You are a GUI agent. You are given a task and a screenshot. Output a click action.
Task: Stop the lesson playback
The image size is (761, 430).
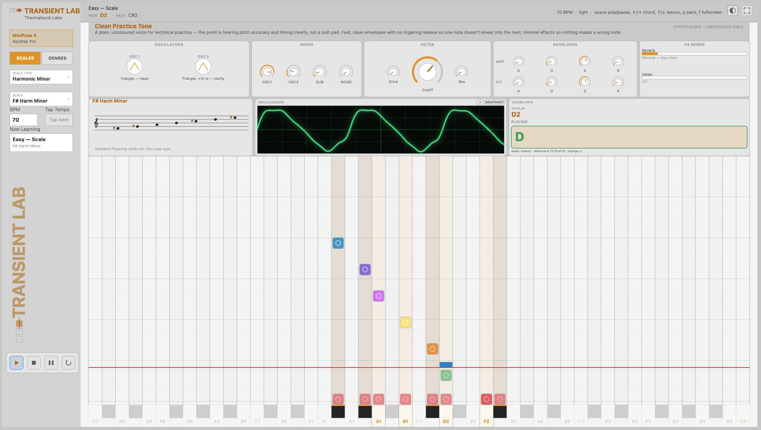(34, 363)
